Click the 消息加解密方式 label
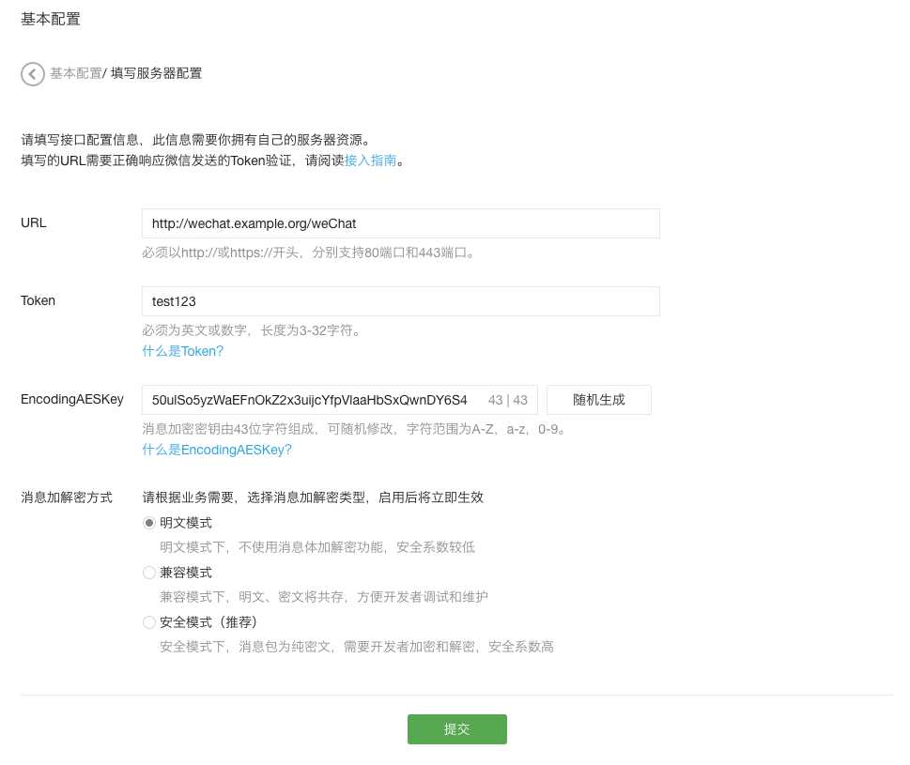This screenshot has height=765, width=910. 67,497
